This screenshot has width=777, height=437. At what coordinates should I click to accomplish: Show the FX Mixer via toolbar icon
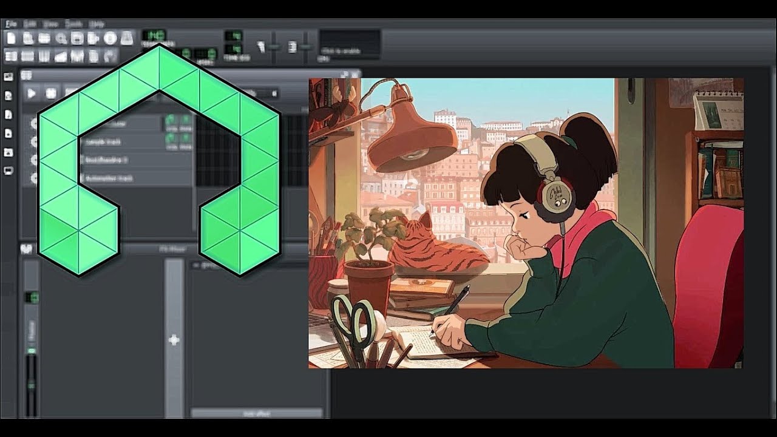pyautogui.click(x=77, y=56)
